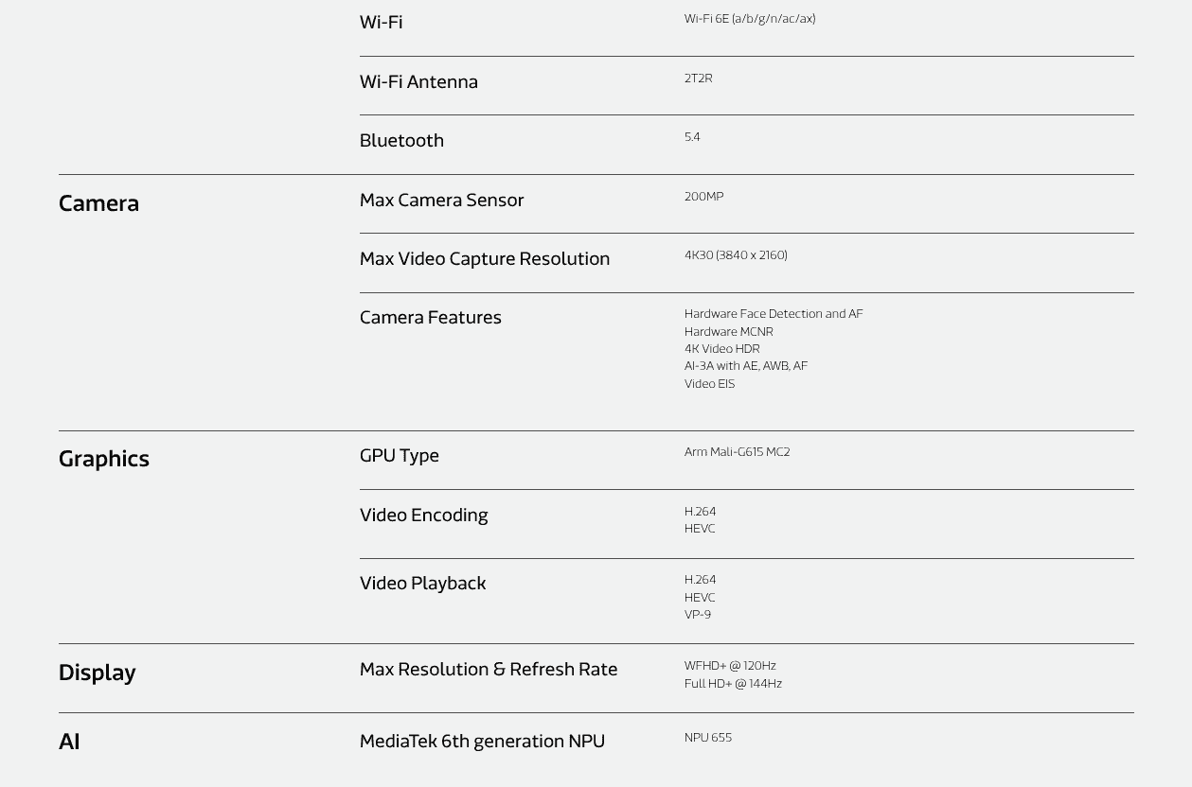Click the Arm Mali-G615 MC2 value
This screenshot has width=1192, height=787.
click(x=737, y=452)
